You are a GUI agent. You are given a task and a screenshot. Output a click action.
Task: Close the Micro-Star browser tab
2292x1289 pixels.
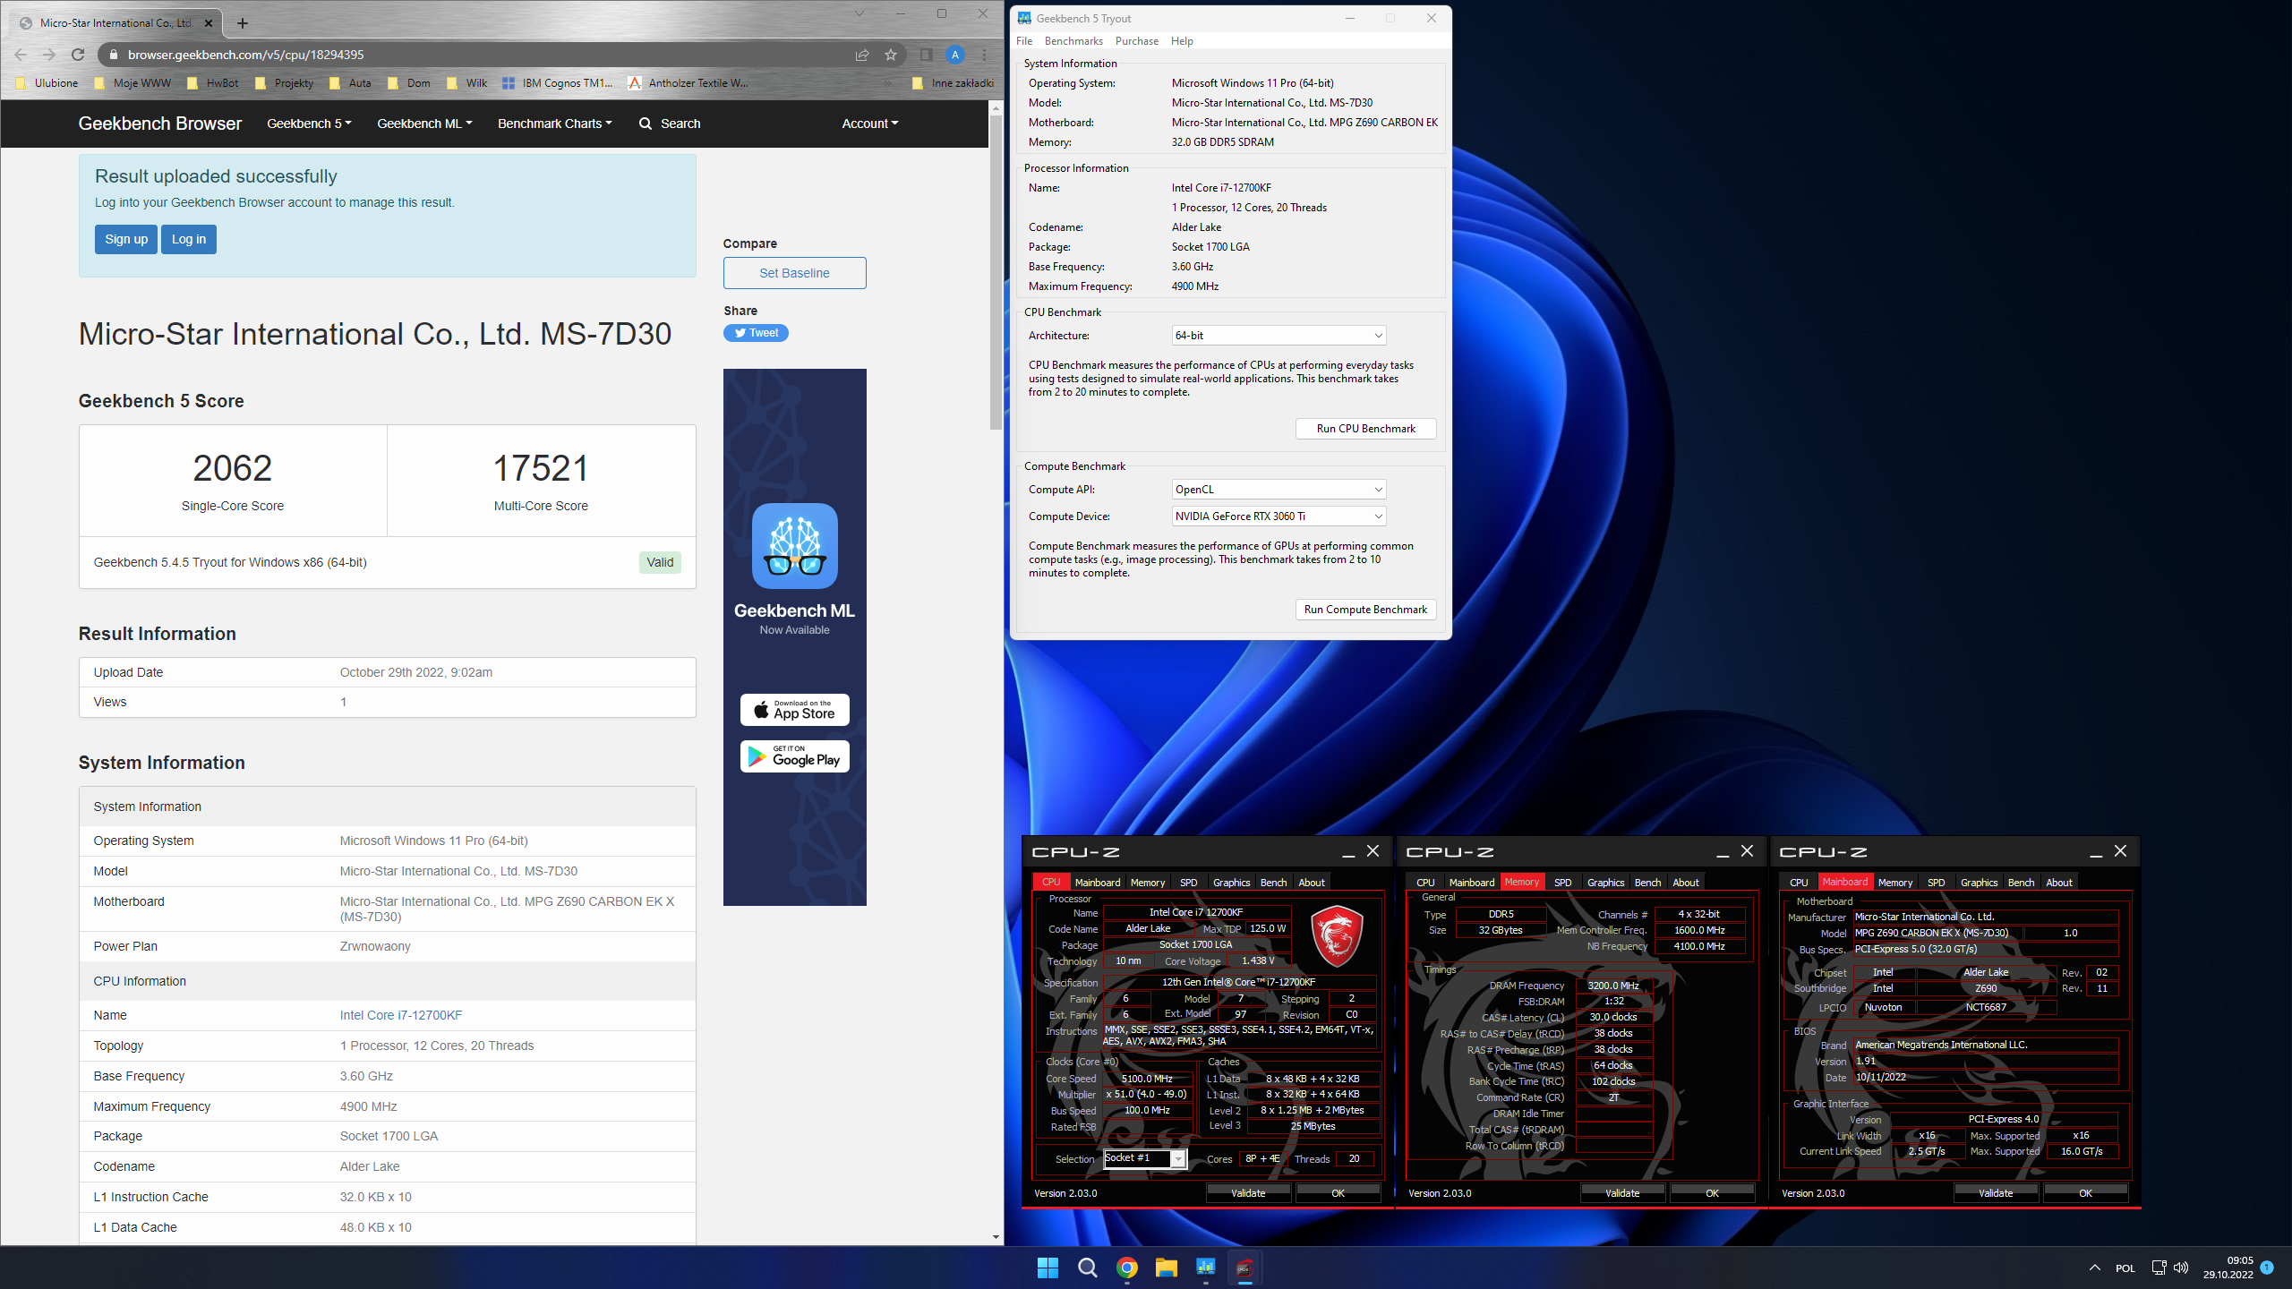(x=210, y=23)
